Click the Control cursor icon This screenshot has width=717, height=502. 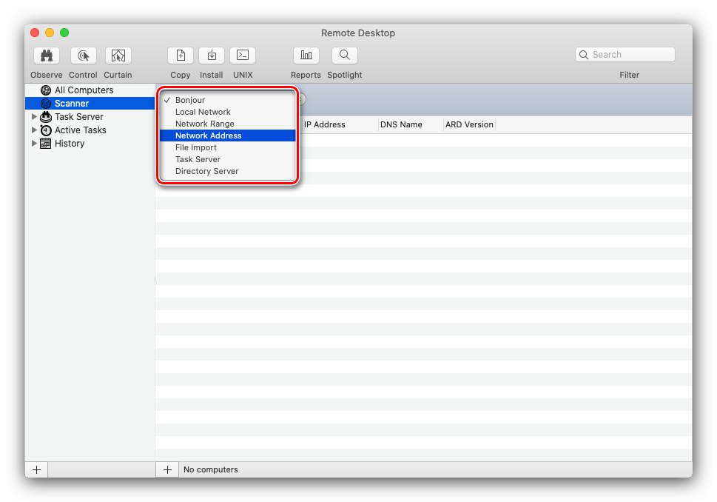point(83,56)
